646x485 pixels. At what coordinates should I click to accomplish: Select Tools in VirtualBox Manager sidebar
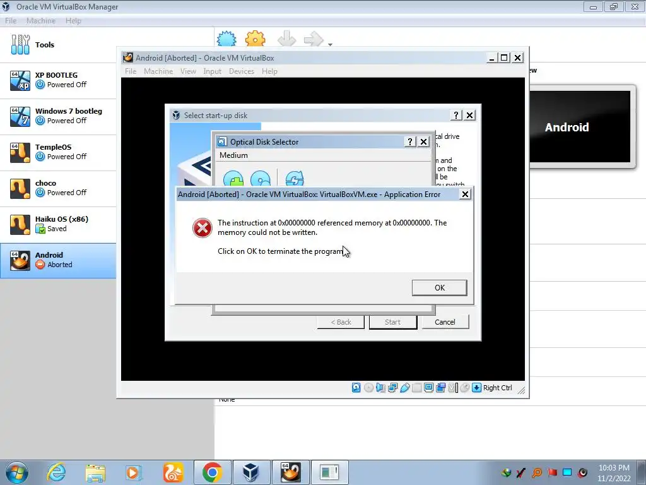(57, 45)
